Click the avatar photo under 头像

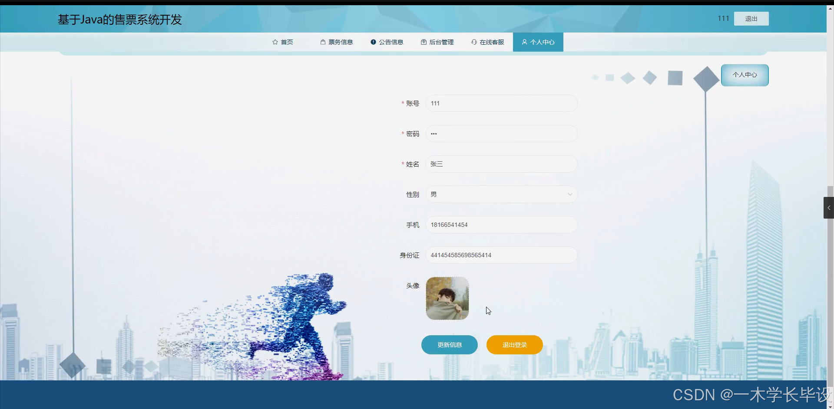[x=447, y=298]
